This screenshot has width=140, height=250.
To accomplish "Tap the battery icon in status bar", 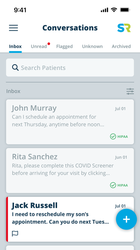I will pos(125,10).
